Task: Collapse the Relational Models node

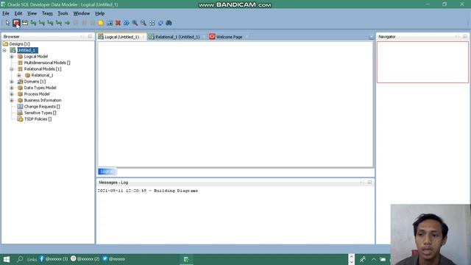Action: [x=12, y=68]
